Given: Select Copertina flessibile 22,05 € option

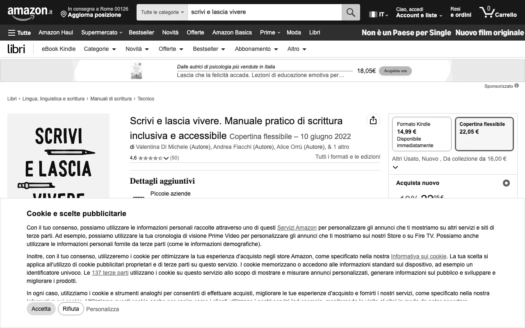Looking at the screenshot, I should pyautogui.click(x=484, y=134).
